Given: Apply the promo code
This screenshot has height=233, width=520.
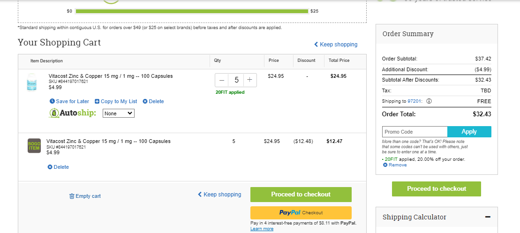Looking at the screenshot, I should click(469, 132).
